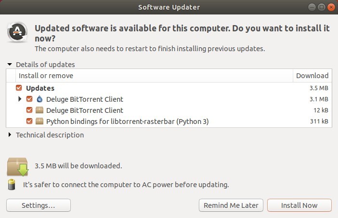
Task: Uncheck Python bindings for libtorrent-rasterbar checkbox
Action: coord(29,121)
